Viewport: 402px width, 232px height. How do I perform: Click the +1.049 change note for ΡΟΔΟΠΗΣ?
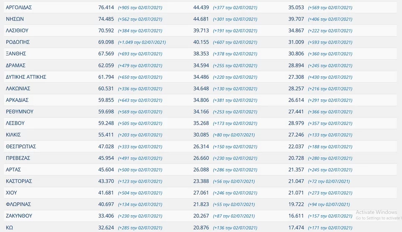(142, 42)
